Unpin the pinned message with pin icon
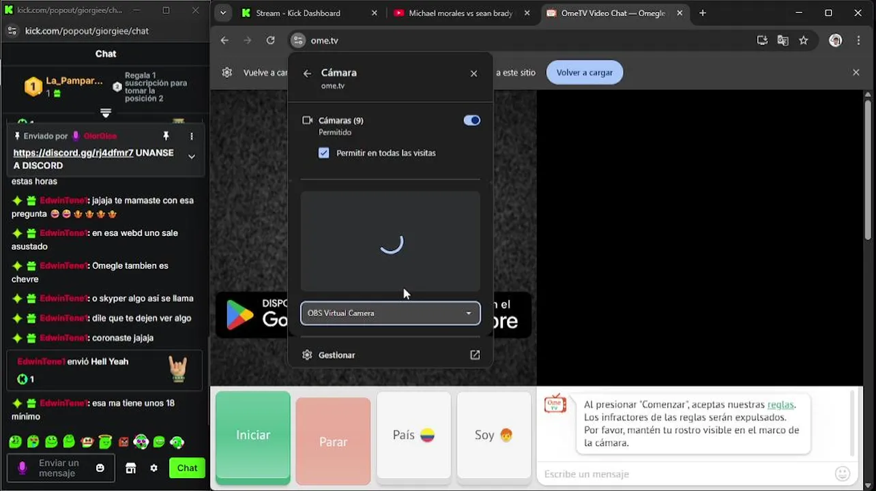The image size is (876, 491). point(166,136)
